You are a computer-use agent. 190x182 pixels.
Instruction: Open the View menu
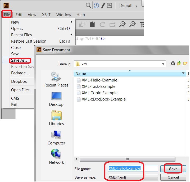[32, 15]
